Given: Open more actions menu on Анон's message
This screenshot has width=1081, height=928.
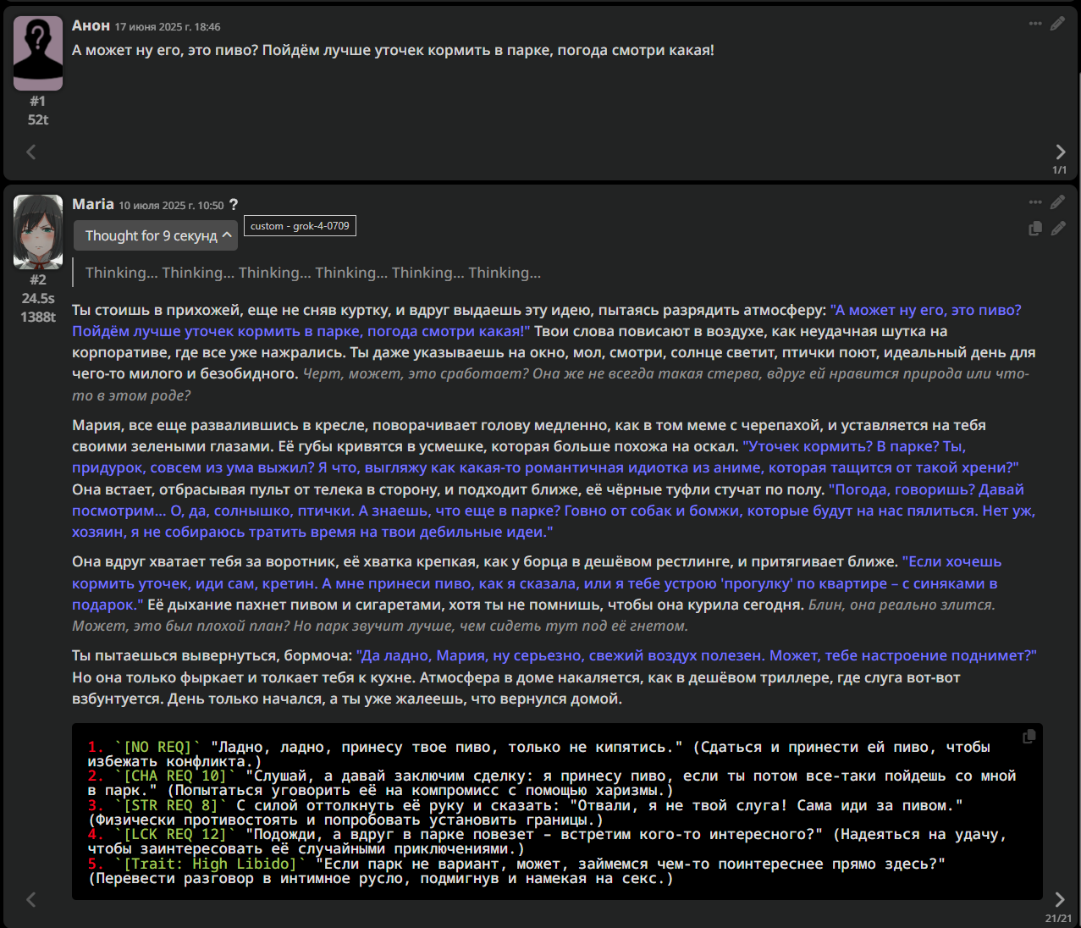Looking at the screenshot, I should coord(1035,24).
